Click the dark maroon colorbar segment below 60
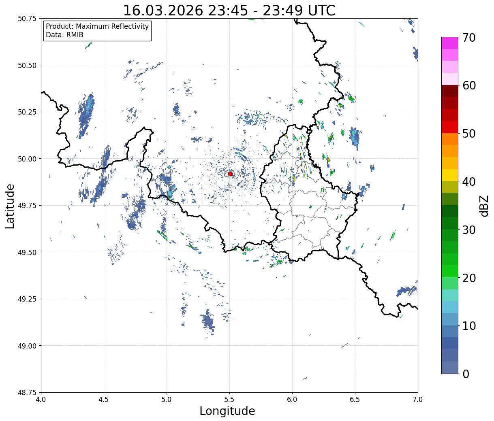The image size is (494, 421). click(450, 91)
